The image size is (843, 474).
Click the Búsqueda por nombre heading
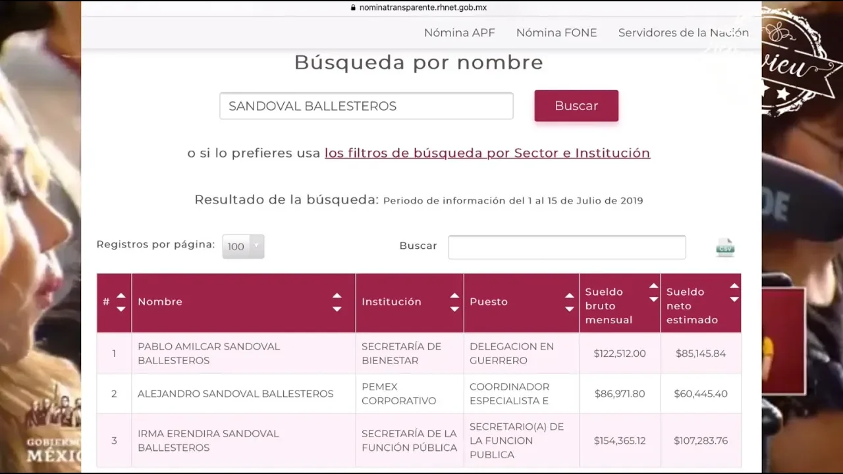419,63
